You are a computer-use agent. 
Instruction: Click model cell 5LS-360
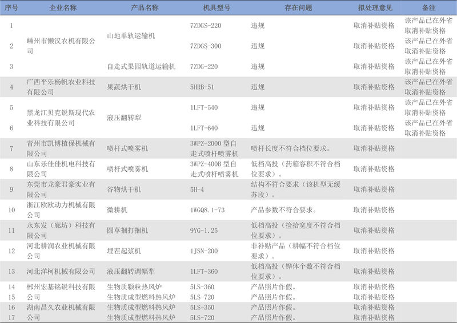(202, 287)
